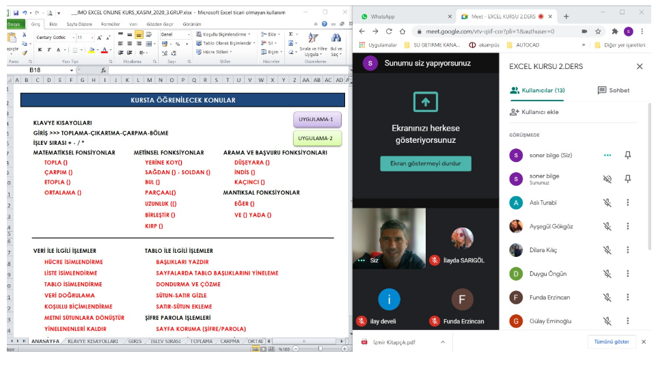Click the AutoSum sigma icon

pyautogui.click(x=291, y=34)
